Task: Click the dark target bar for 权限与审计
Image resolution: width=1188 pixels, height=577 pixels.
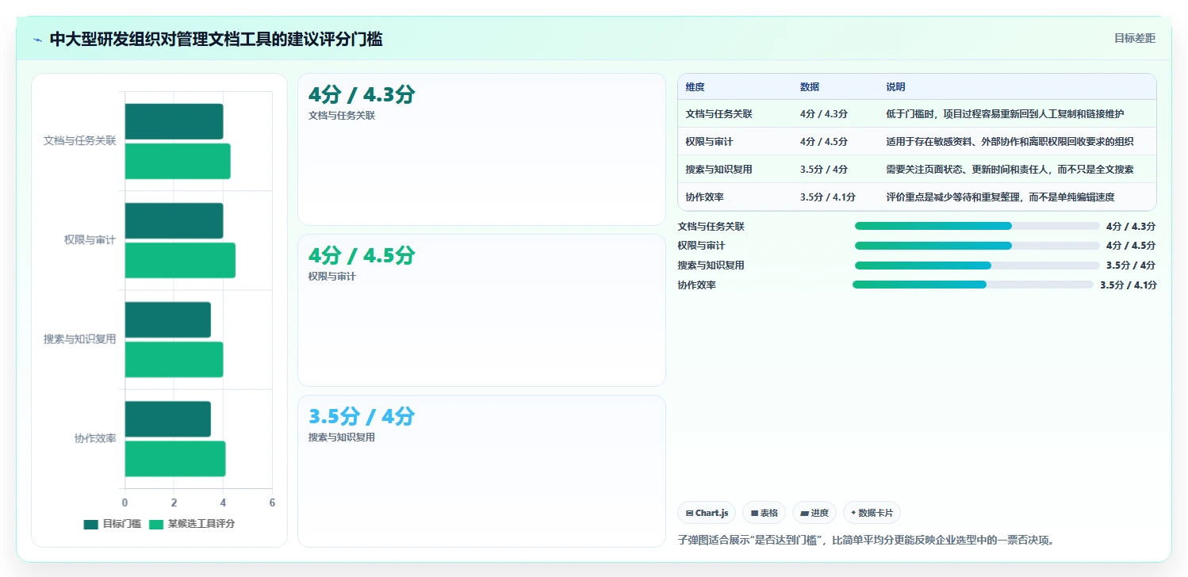Action: point(174,220)
